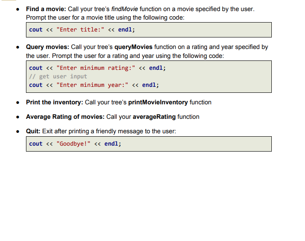Image resolution: width=305 pixels, height=241 pixels.
Task: Click the bold queryMovies function name
Action: click(x=133, y=47)
